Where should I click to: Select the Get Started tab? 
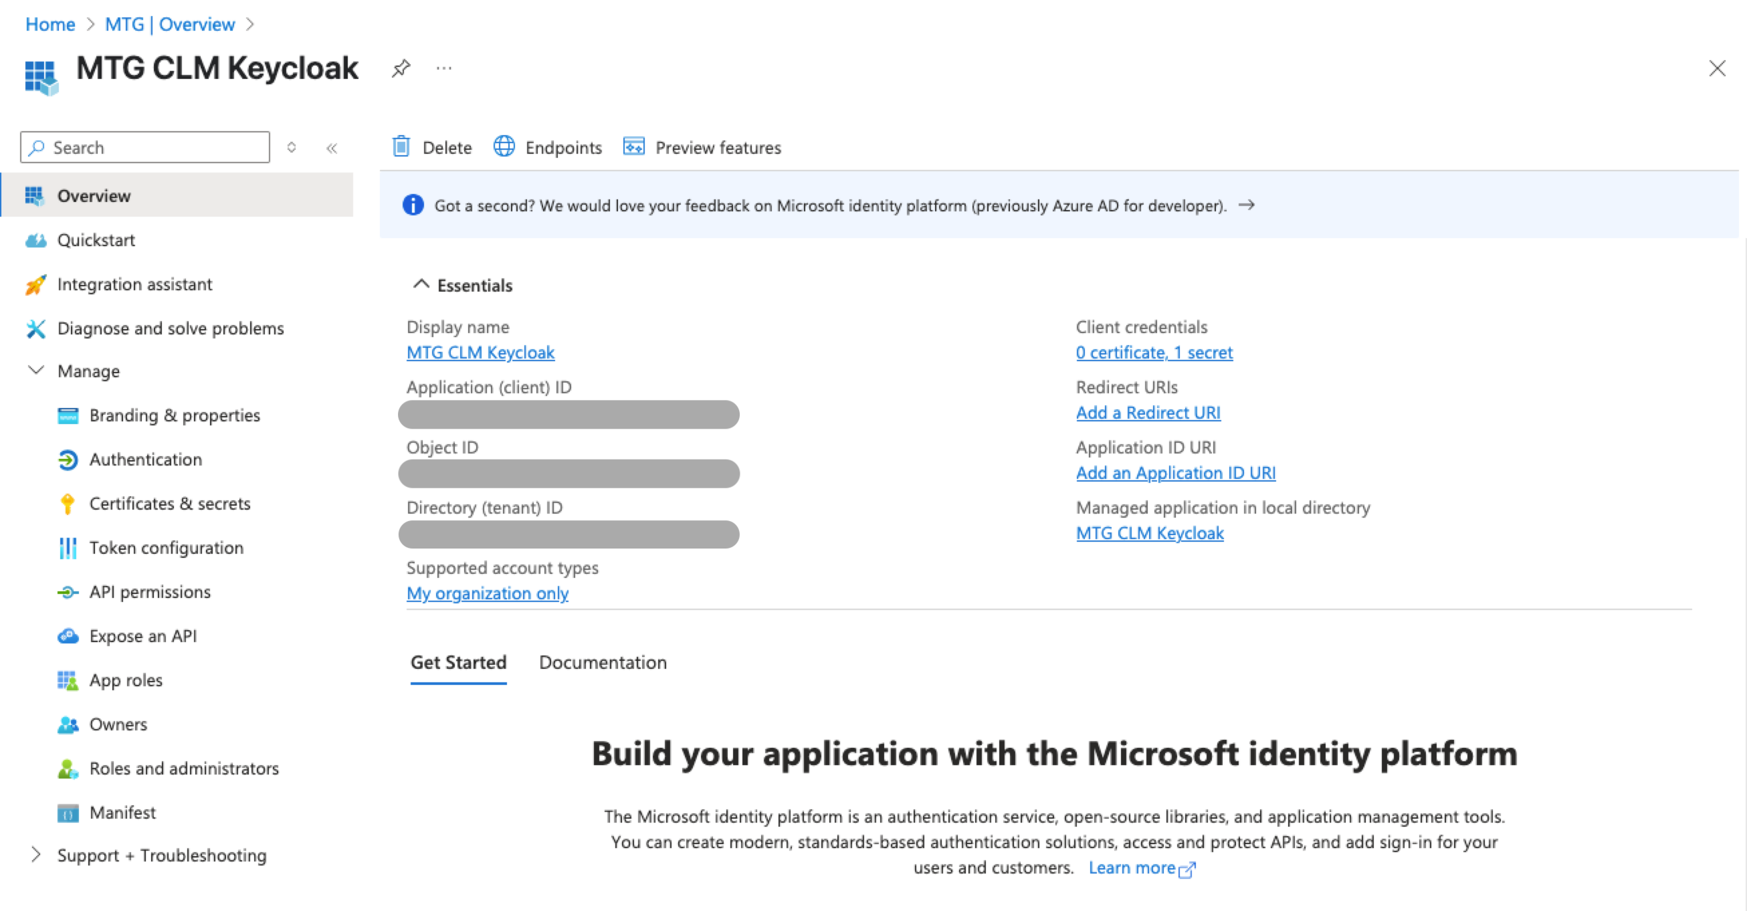tap(458, 662)
